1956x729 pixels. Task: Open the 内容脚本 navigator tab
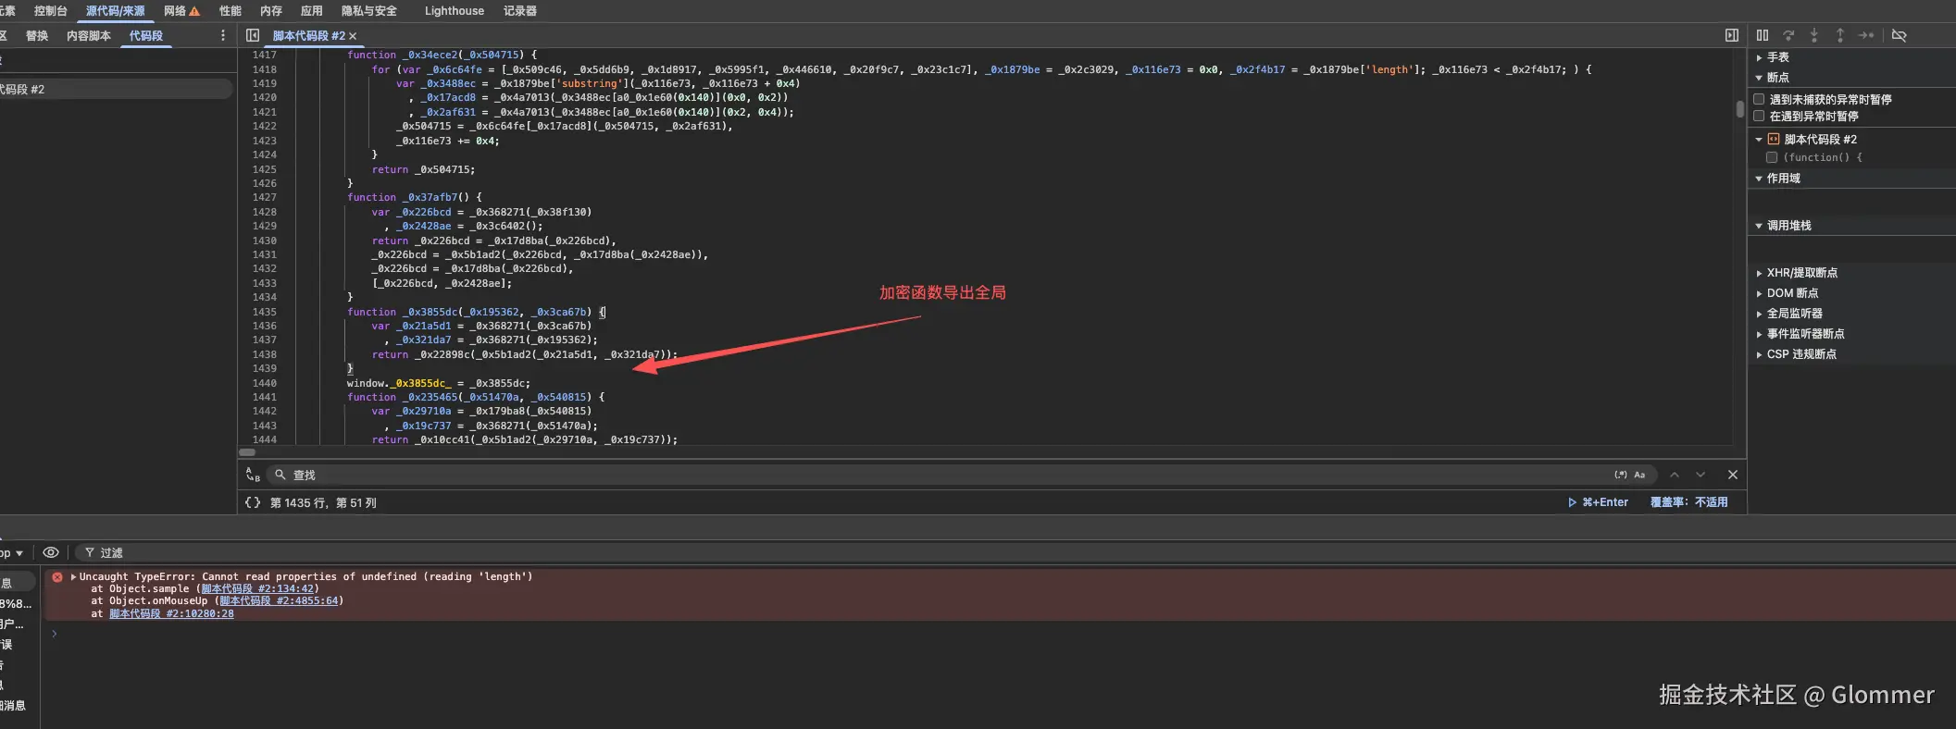(89, 36)
